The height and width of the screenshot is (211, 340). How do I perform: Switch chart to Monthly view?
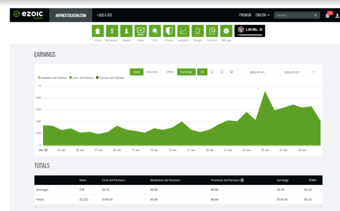pyautogui.click(x=152, y=72)
